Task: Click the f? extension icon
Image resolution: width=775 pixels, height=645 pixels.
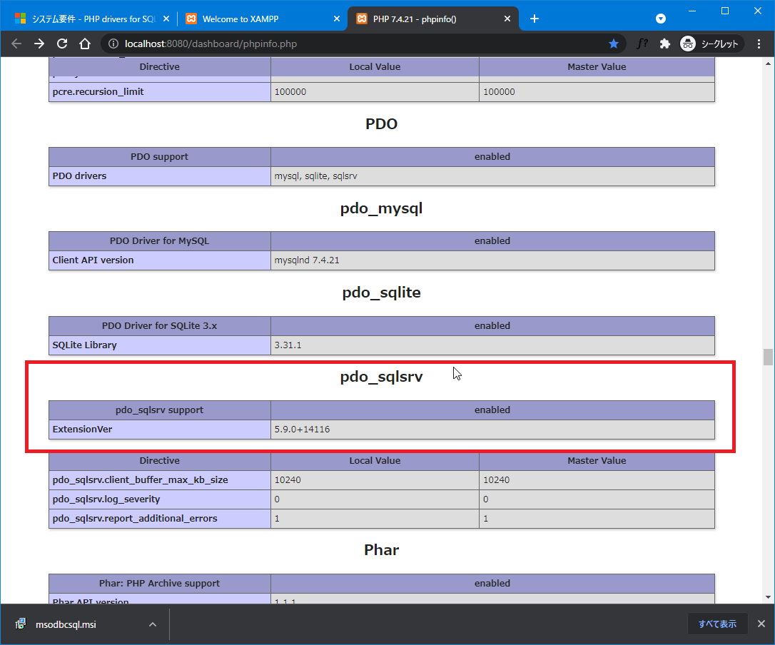Action: 642,44
